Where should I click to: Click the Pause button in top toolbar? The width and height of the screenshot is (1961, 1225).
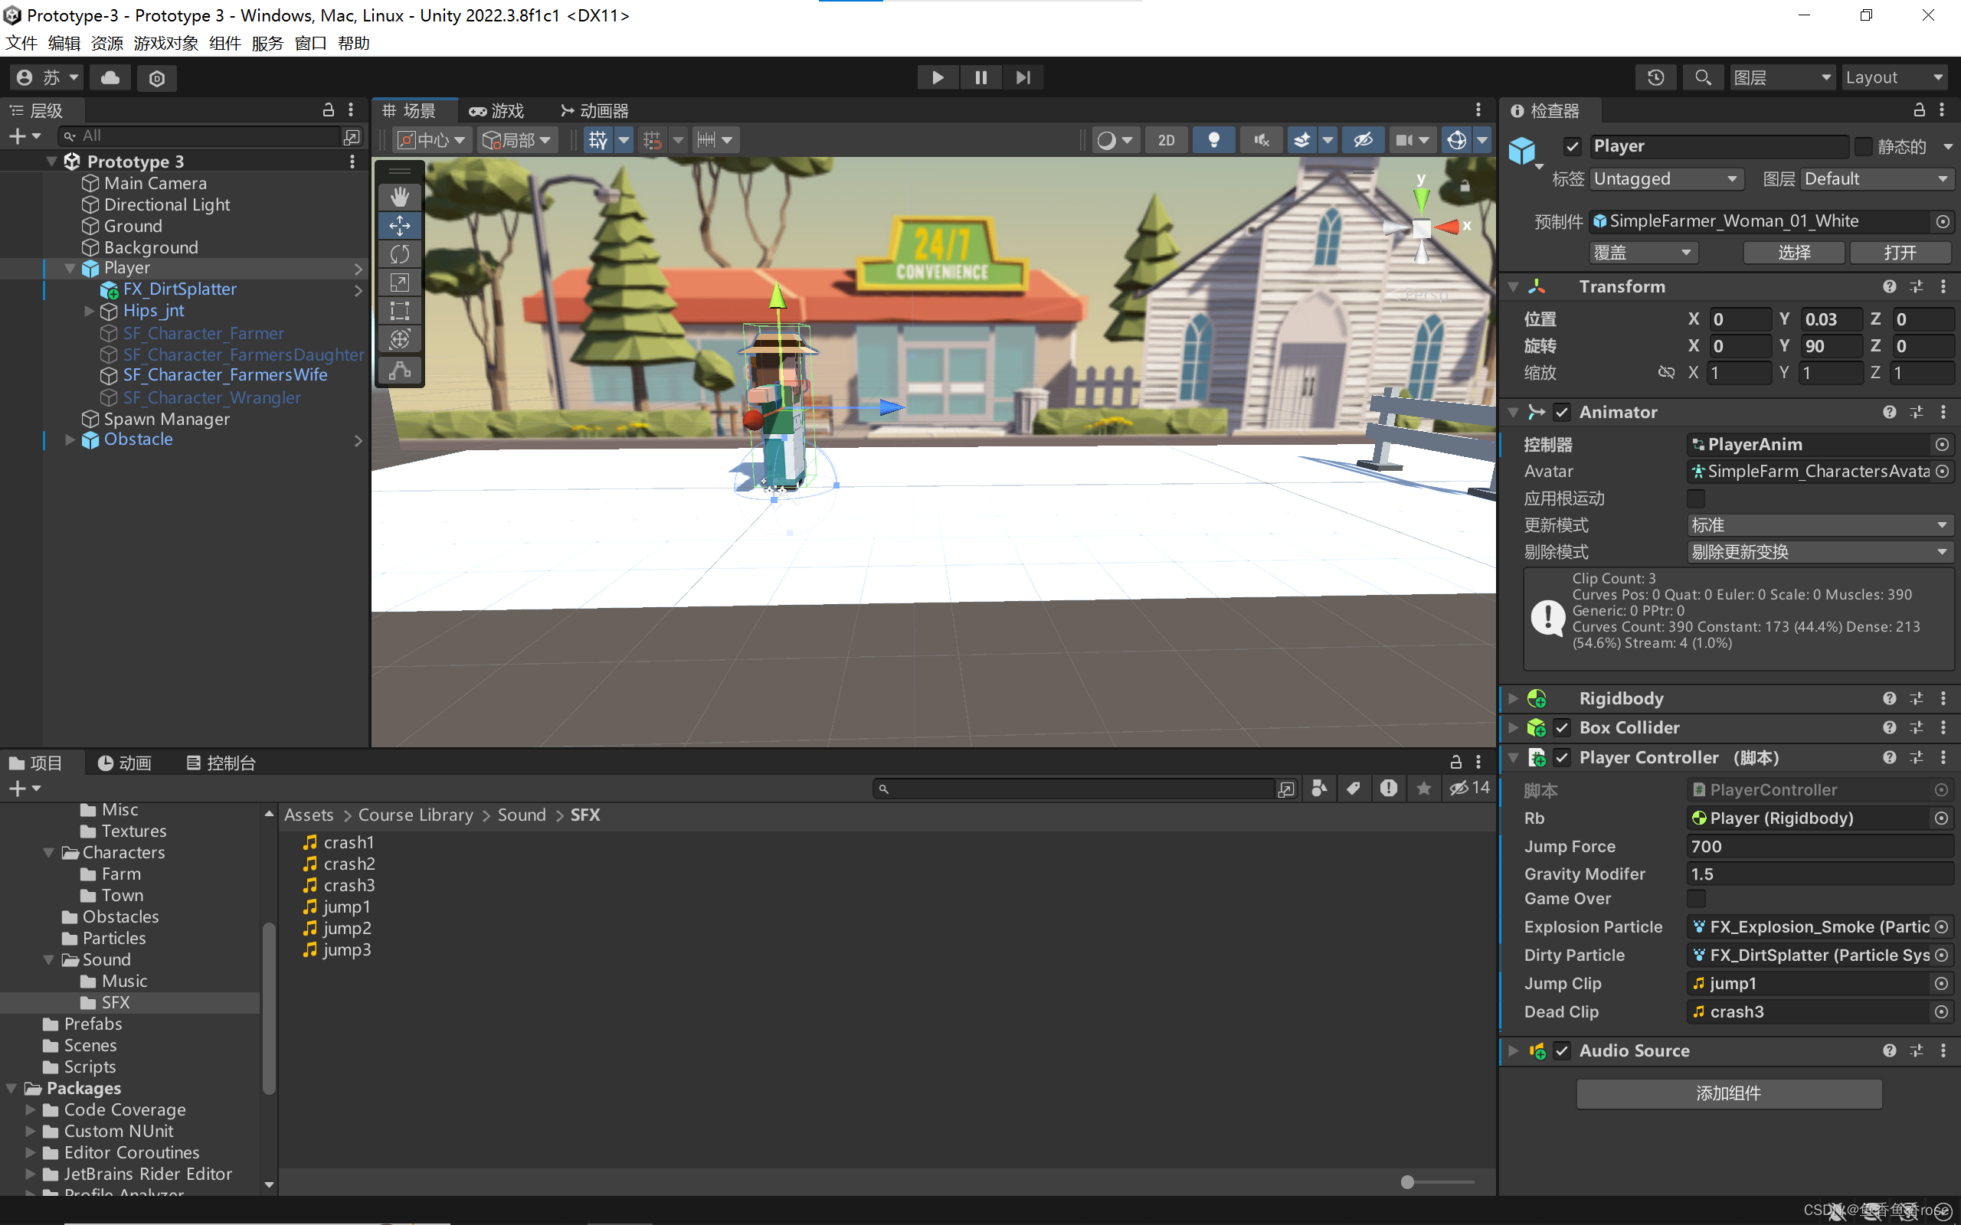(980, 78)
